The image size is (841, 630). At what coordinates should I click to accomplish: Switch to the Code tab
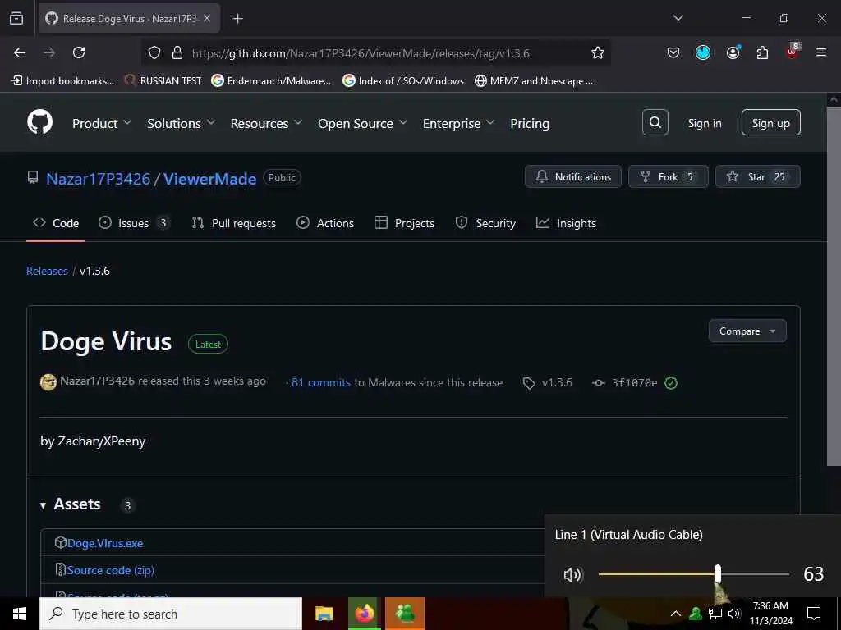(56, 223)
